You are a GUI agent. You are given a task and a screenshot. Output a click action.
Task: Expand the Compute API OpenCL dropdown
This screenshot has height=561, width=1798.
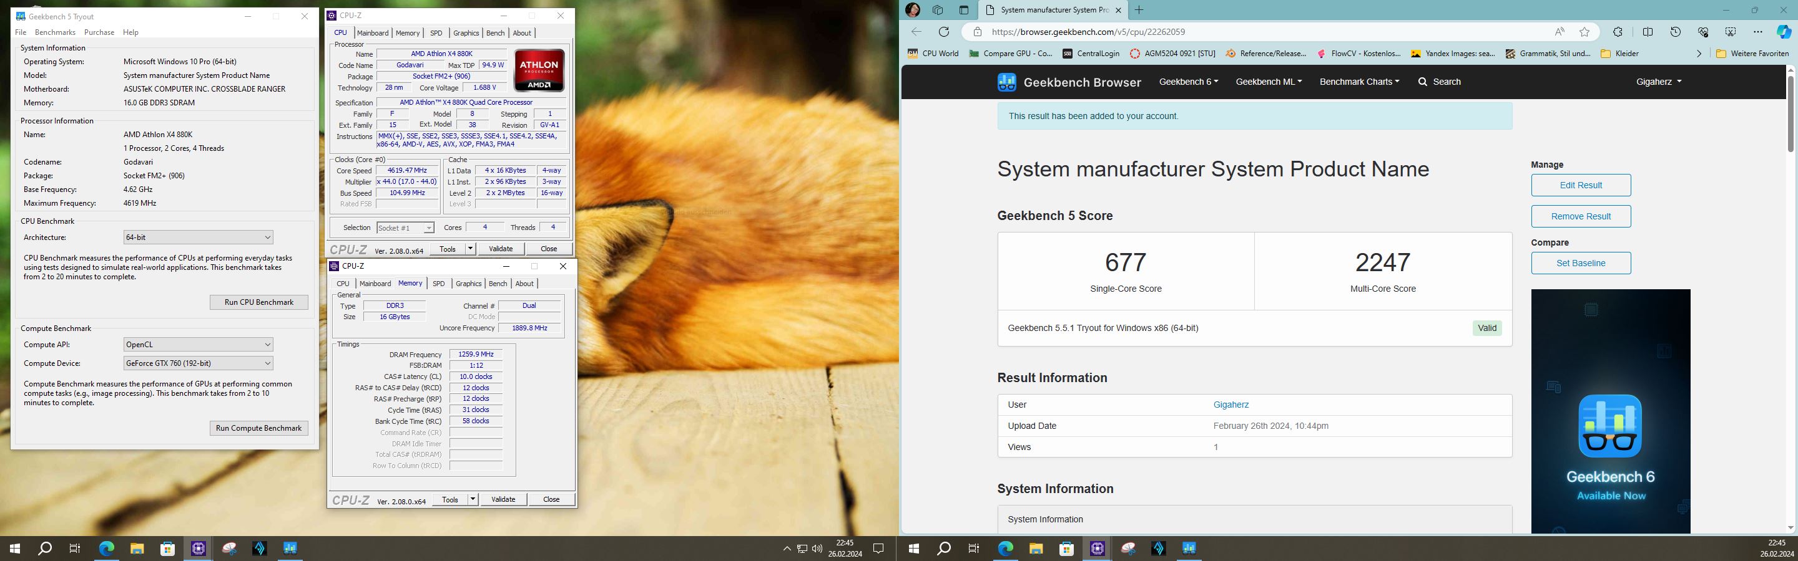click(x=199, y=344)
